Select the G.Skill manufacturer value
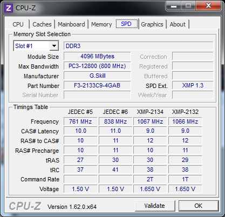 coord(97,76)
